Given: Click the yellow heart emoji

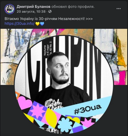Looking at the screenshot, I should [x=38, y=24].
